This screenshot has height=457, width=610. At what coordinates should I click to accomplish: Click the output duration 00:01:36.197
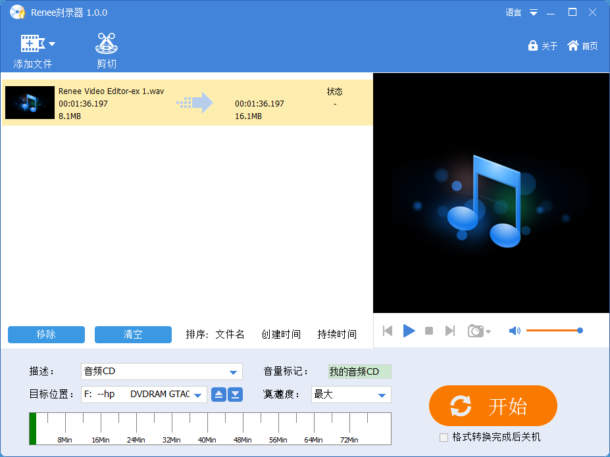[259, 104]
